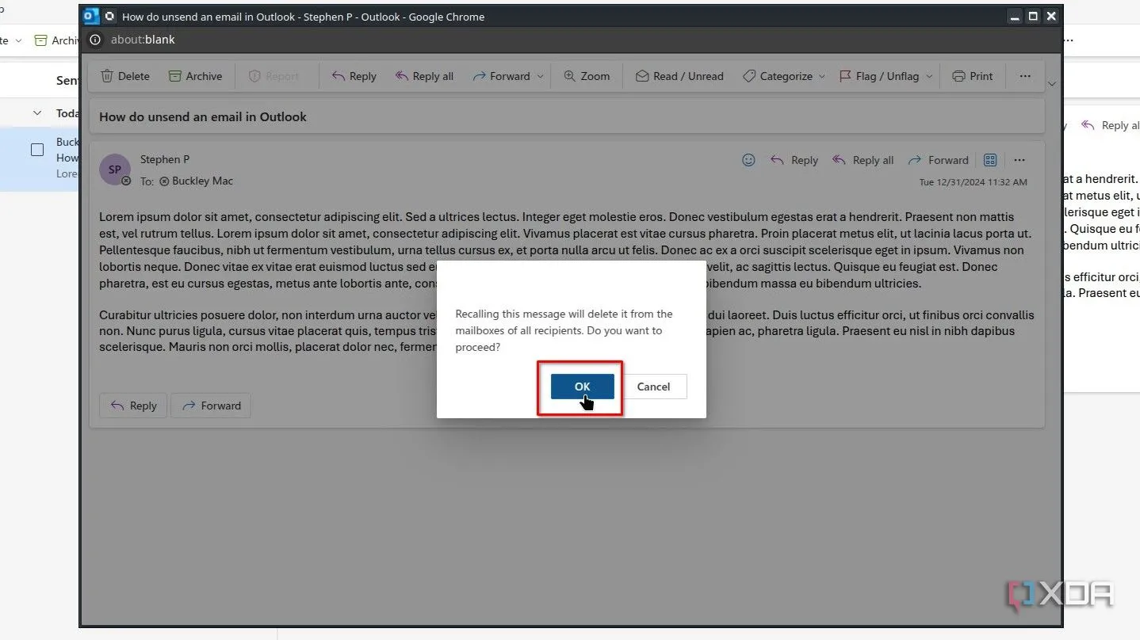The image size is (1140, 640).
Task: Click the Report shield button
Action: pos(274,76)
